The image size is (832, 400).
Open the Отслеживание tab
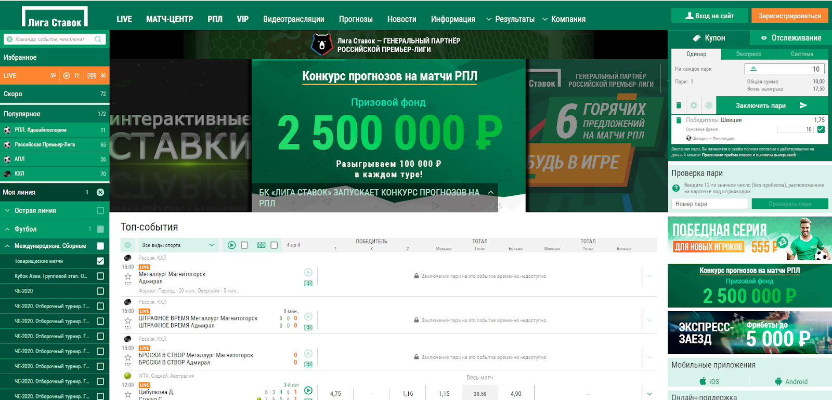791,38
